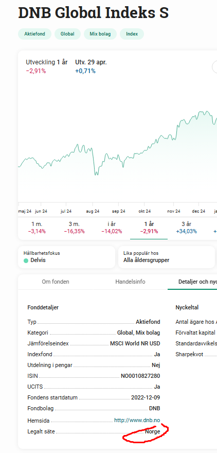The height and width of the screenshot is (453, 217).
Task: Click the Lika populär hos card
Action: pyautogui.click(x=167, y=257)
